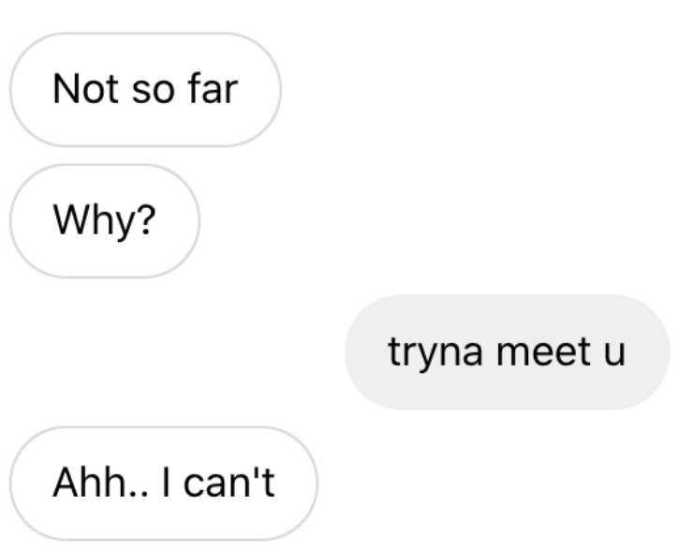Image resolution: width=679 pixels, height=553 pixels.
Task: Select the "Why?" message bubble
Action: tap(104, 221)
